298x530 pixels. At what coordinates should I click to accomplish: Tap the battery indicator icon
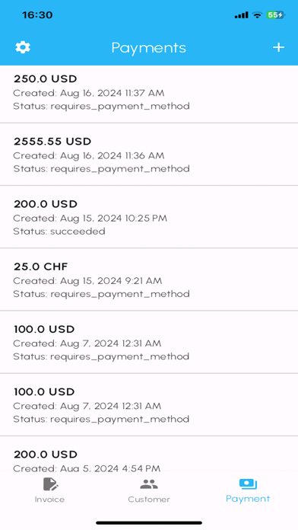(x=276, y=15)
